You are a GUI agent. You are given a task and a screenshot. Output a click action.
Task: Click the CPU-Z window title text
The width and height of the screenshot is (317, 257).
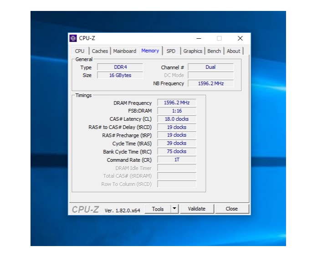(87, 38)
